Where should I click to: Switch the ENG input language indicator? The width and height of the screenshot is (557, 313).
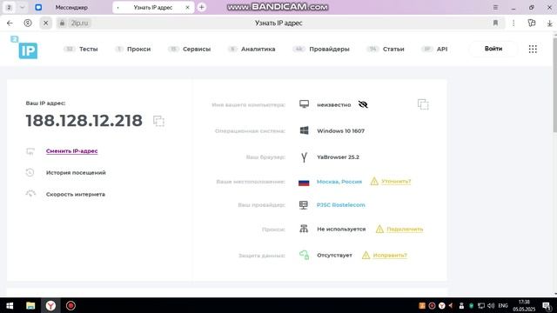pyautogui.click(x=503, y=305)
